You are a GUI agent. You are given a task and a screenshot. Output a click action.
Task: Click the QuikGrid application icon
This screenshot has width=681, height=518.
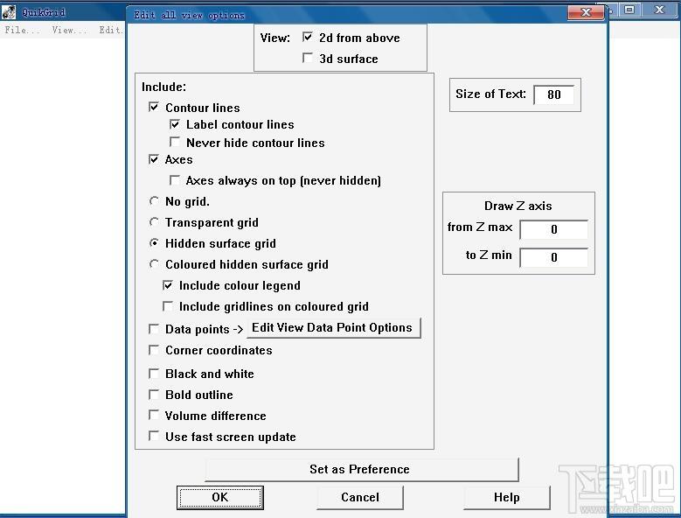9,11
